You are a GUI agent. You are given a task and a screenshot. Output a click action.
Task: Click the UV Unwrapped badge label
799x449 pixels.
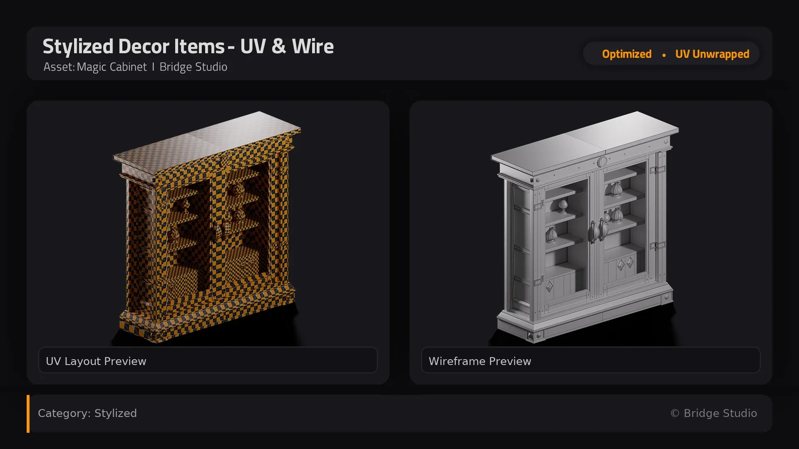[x=712, y=54]
